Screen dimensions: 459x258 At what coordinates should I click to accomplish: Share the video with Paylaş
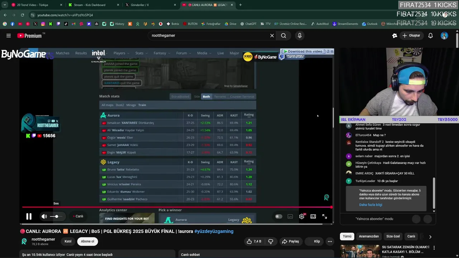click(290, 242)
